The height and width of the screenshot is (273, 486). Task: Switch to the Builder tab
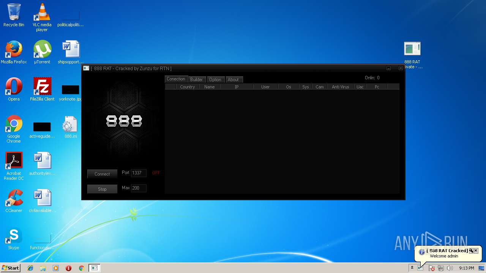197,80
